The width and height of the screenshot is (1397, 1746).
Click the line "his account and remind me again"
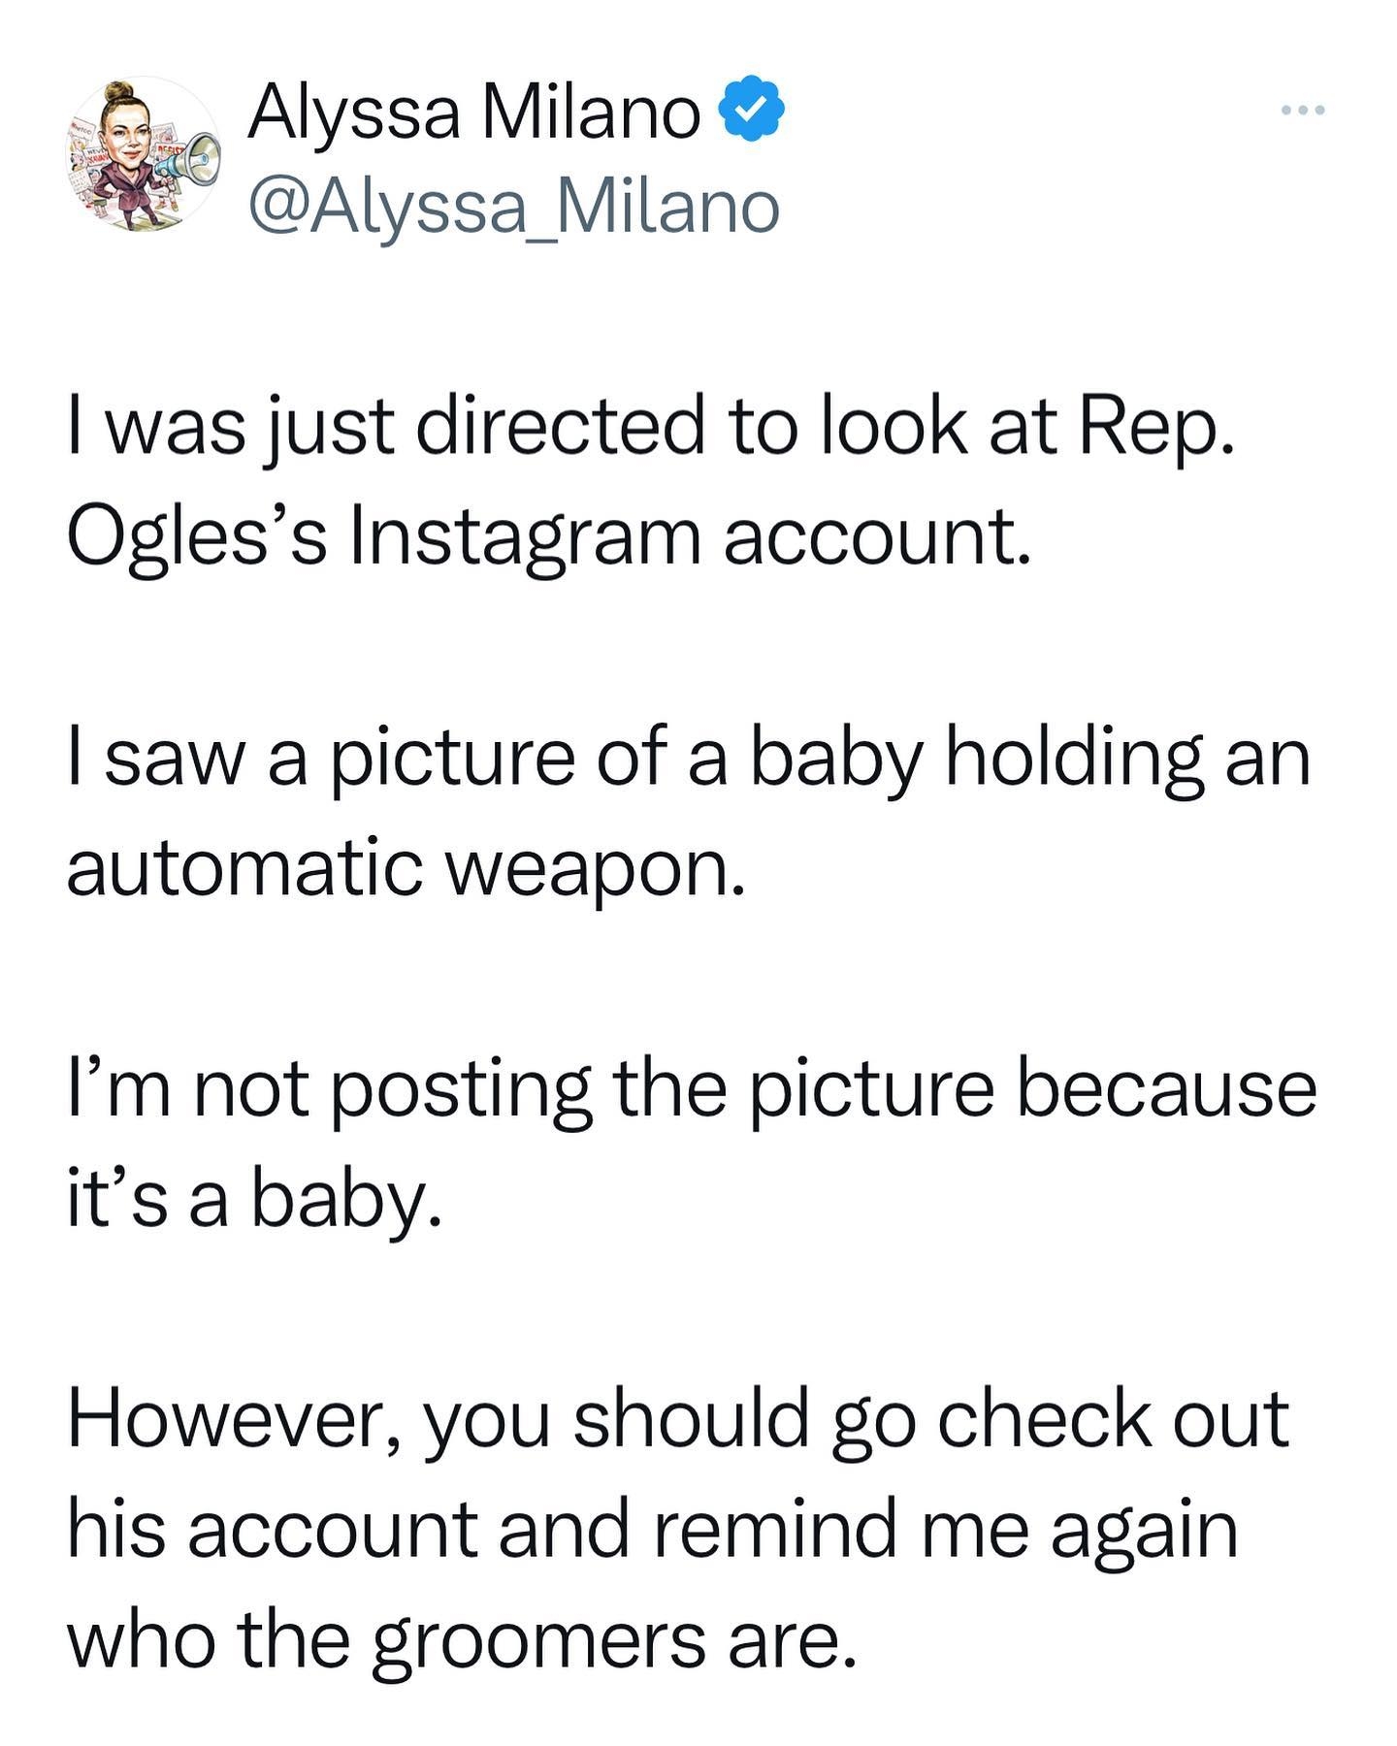pos(652,1529)
